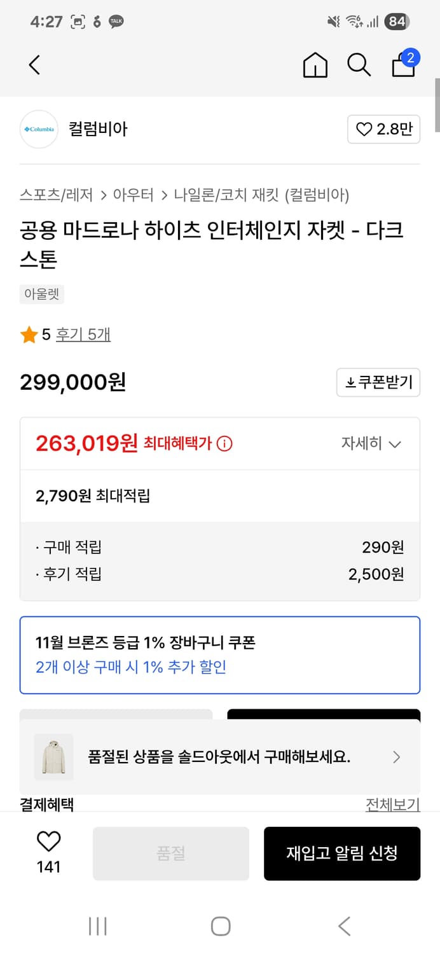Screen dimensions: 440x954
Task: Open the home screen icon
Action: tap(314, 65)
